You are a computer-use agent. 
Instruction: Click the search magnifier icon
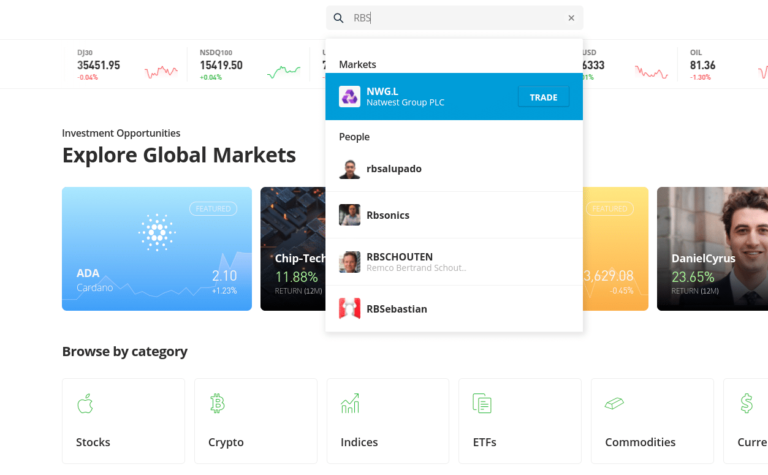338,18
